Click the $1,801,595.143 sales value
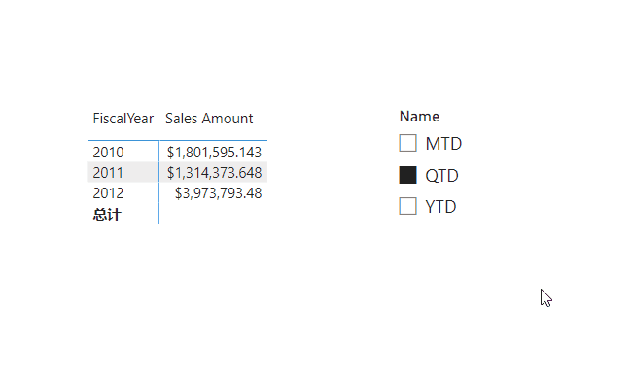 coord(215,153)
